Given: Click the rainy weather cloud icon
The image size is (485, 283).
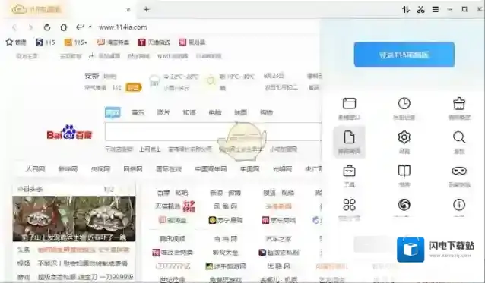Looking at the screenshot, I should coord(154,81).
